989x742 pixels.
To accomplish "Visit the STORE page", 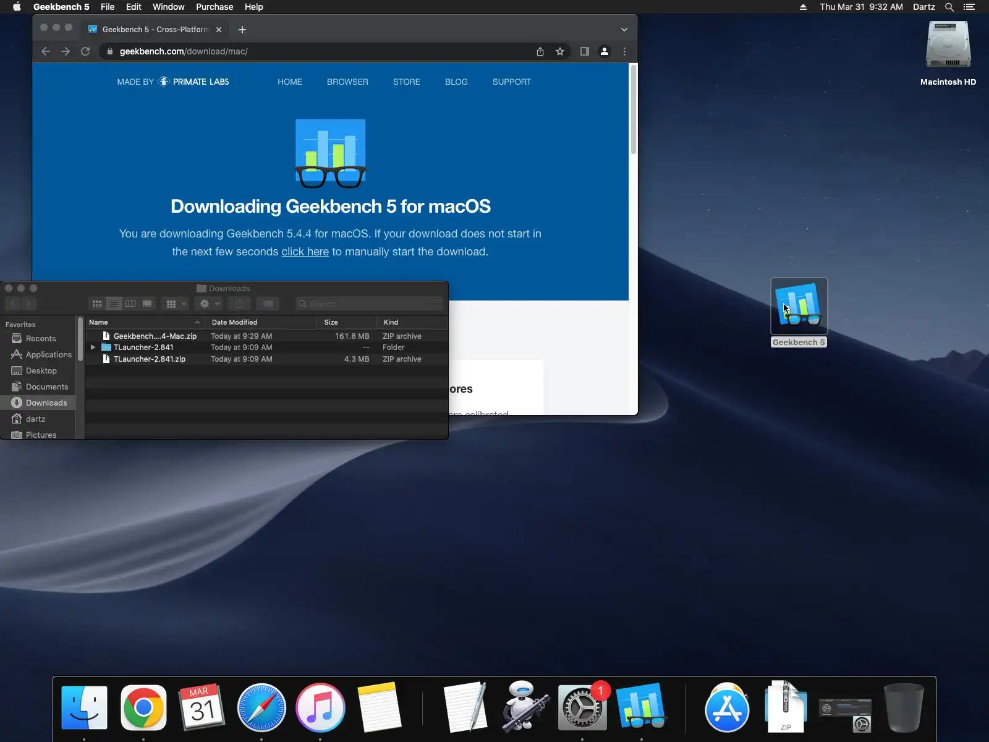I will click(x=407, y=82).
